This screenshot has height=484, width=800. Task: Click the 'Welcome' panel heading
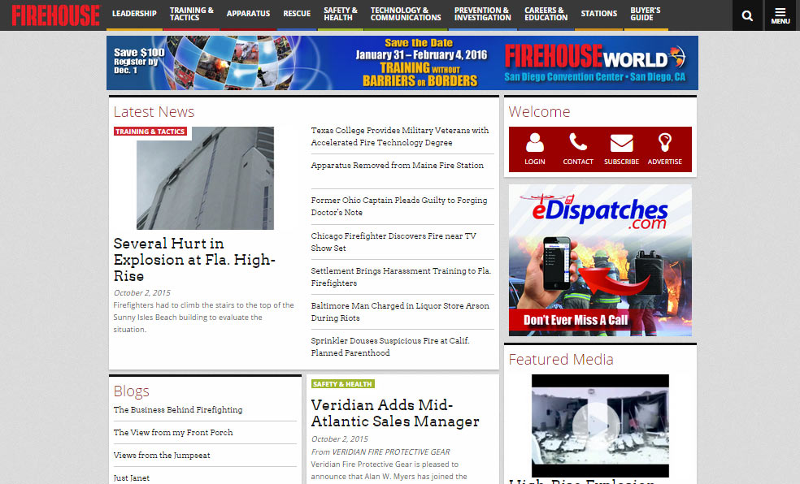coord(539,111)
